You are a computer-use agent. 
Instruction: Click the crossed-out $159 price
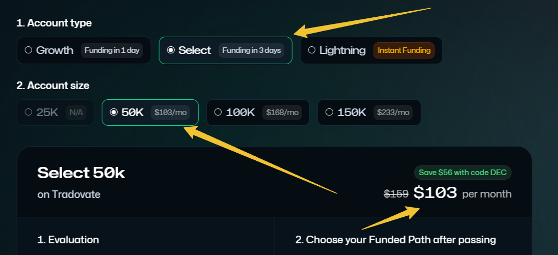coord(395,194)
